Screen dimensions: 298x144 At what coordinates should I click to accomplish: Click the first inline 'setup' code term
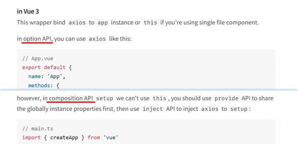(105, 98)
